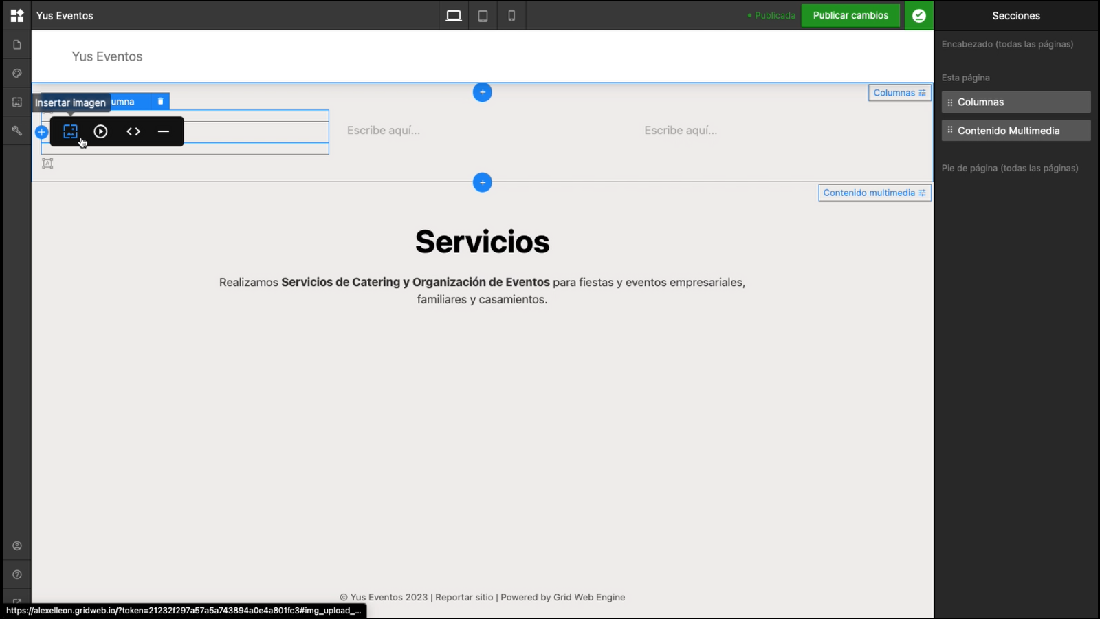This screenshot has height=619, width=1100.
Task: Switch to tablet preview mode
Action: point(483,16)
